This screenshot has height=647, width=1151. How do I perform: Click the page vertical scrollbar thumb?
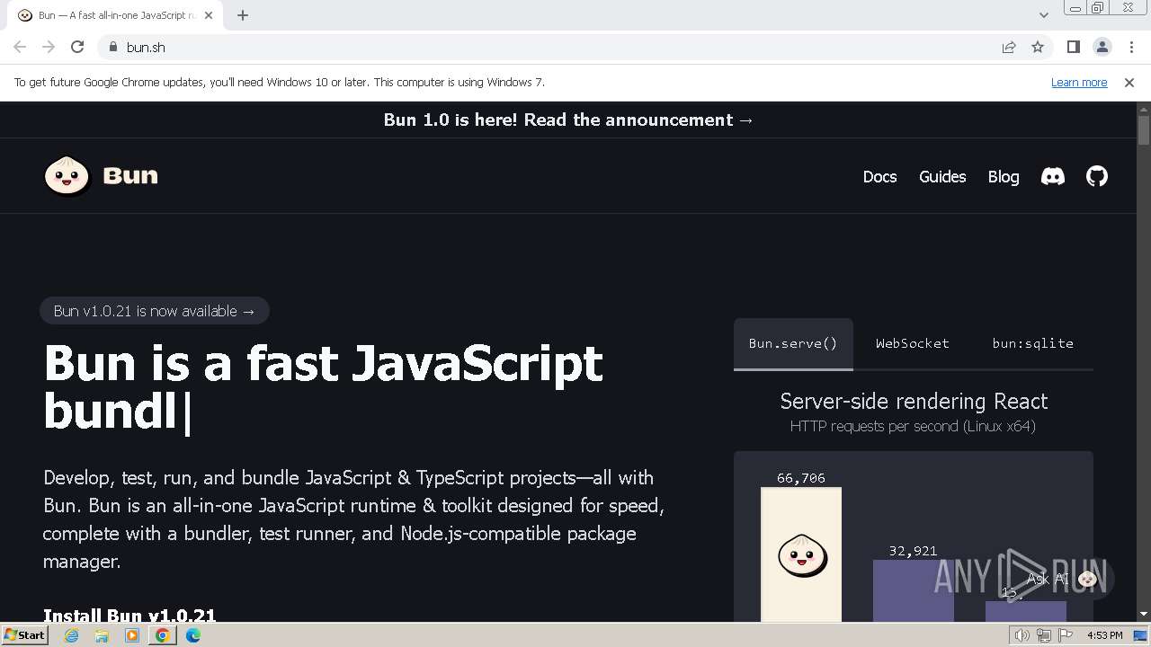click(x=1143, y=130)
